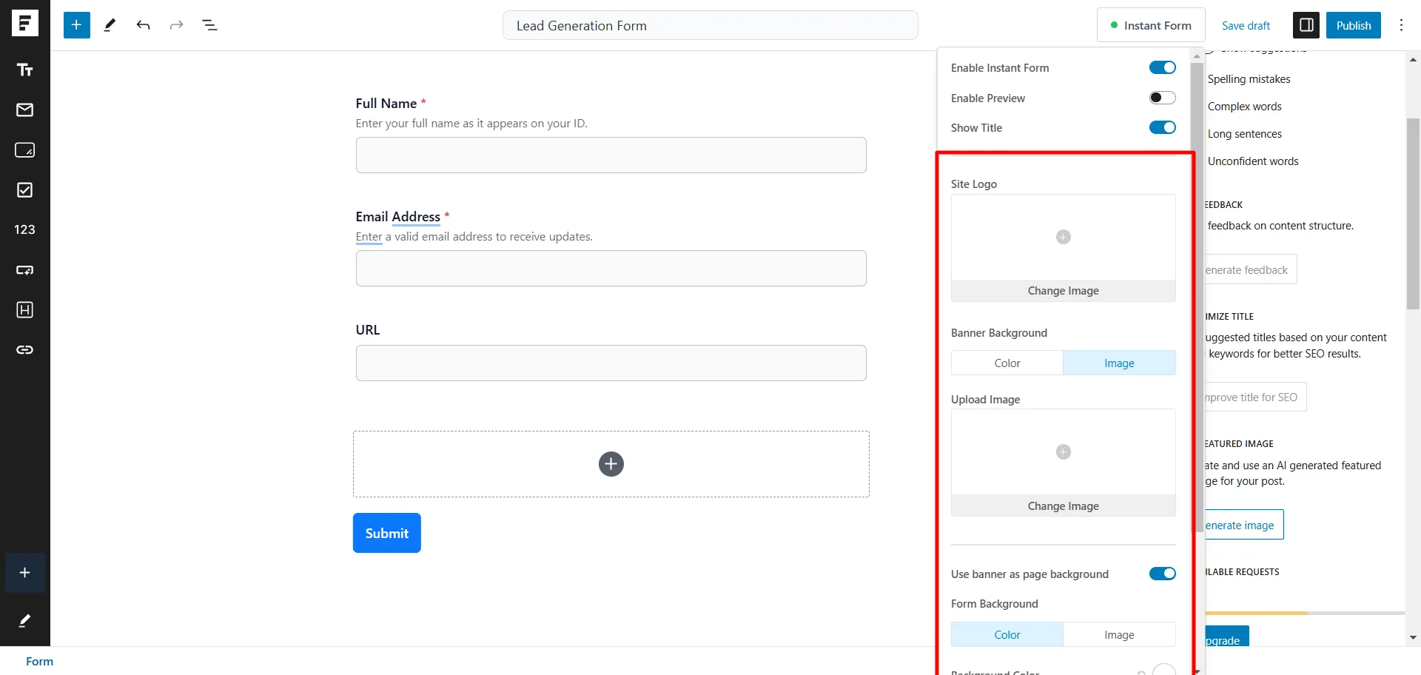Click the Lead Generation Form title field

710,24
